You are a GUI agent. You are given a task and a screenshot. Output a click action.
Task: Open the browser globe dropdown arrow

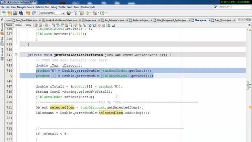tap(72, 13)
